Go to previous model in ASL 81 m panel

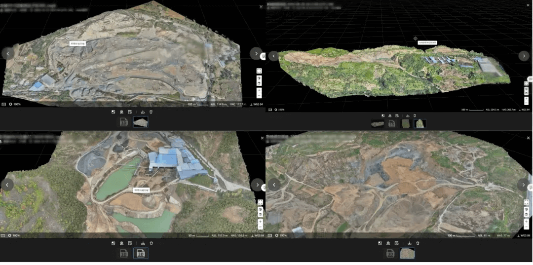click(x=274, y=185)
